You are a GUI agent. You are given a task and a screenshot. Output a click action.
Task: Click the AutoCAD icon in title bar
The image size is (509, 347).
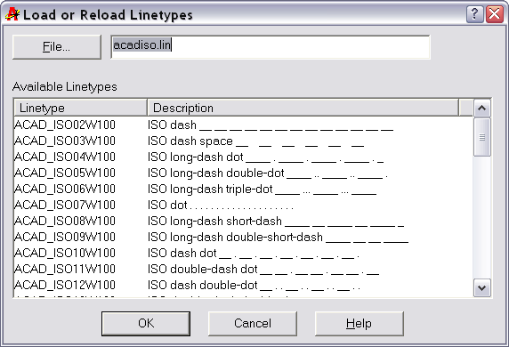point(12,14)
